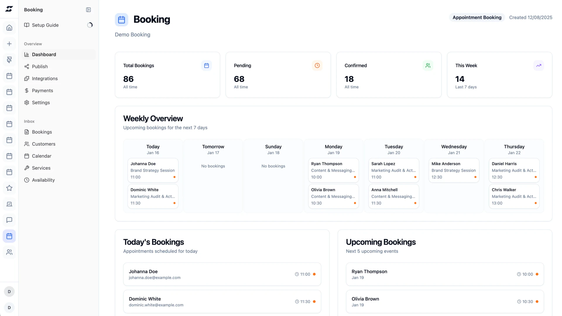Open Johanna Doe's Today booking card
562x316 pixels.
[x=153, y=170]
